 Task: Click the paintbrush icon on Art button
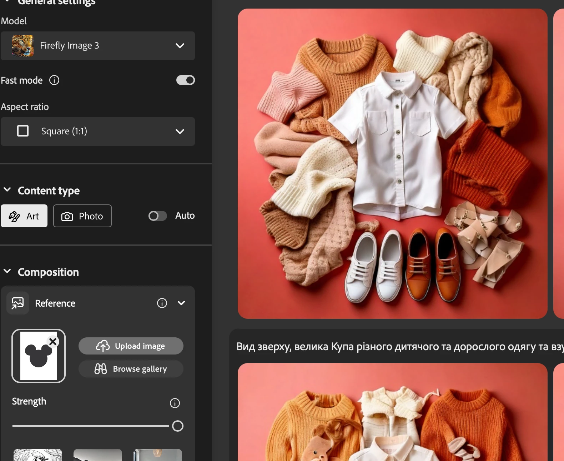(14, 216)
